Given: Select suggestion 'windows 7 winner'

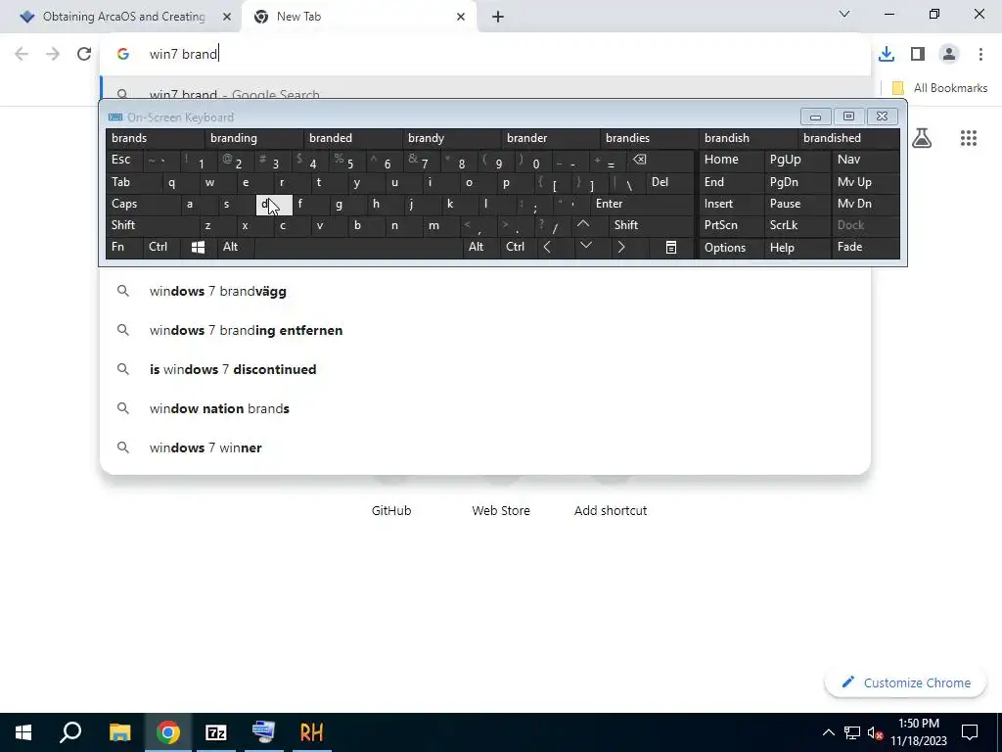Looking at the screenshot, I should [x=484, y=447].
